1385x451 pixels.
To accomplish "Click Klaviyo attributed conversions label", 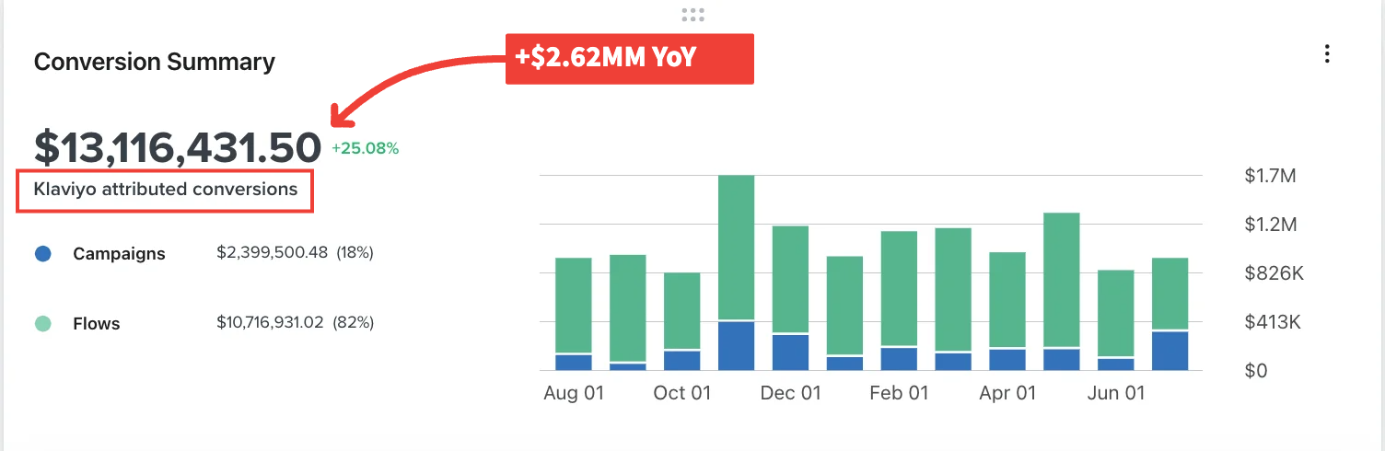I will point(166,190).
